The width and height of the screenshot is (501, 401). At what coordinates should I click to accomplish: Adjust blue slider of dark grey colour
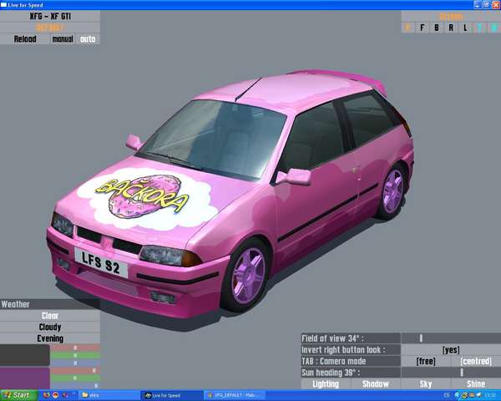tap(75, 363)
